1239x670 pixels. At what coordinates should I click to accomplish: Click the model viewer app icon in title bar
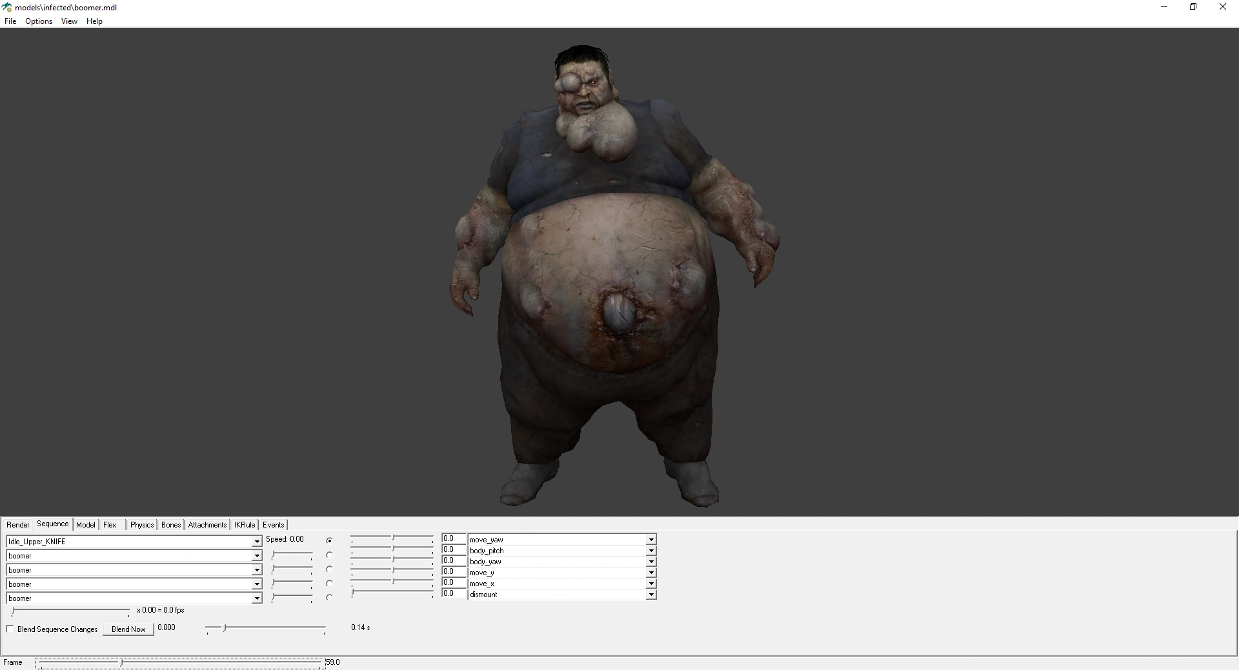[x=7, y=7]
